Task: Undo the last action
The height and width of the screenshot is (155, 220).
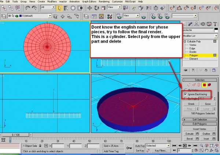Action: click(x=27, y=8)
